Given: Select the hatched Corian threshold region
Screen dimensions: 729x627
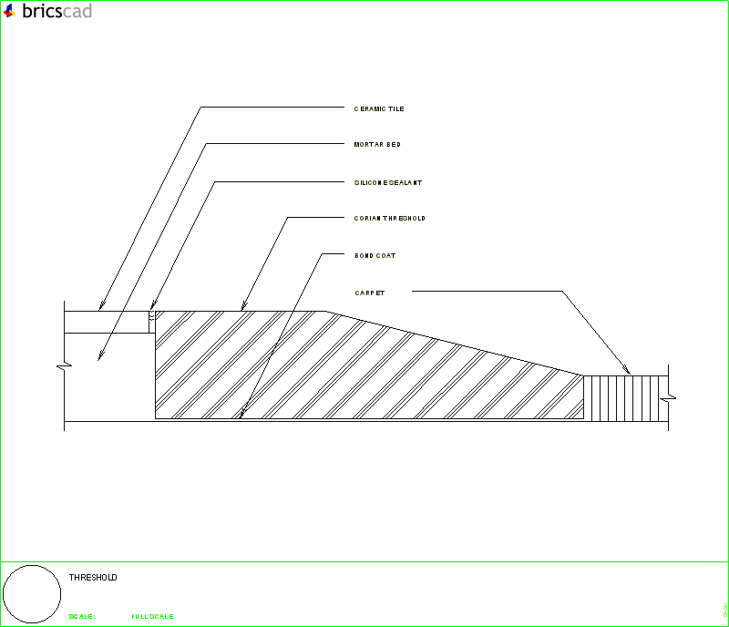Looking at the screenshot, I should tap(346, 374).
